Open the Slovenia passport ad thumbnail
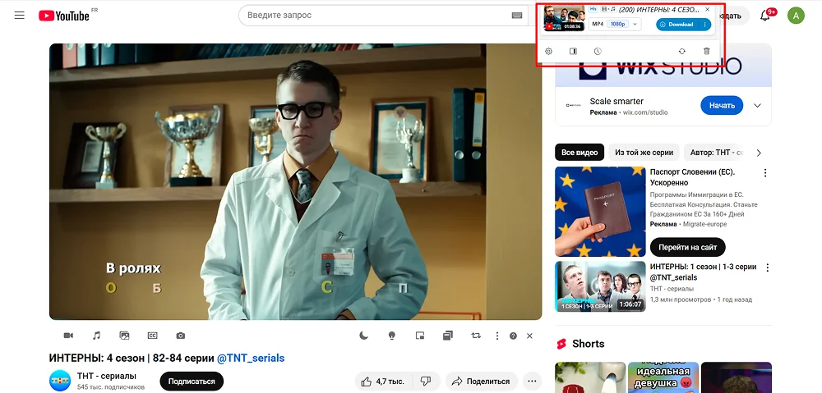822x393 pixels. (x=600, y=212)
